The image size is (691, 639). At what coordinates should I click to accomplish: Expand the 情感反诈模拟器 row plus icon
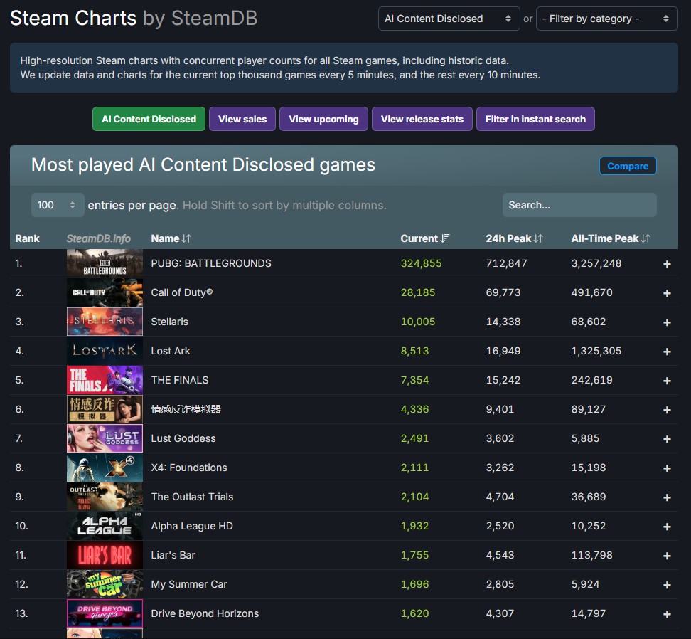coord(667,410)
